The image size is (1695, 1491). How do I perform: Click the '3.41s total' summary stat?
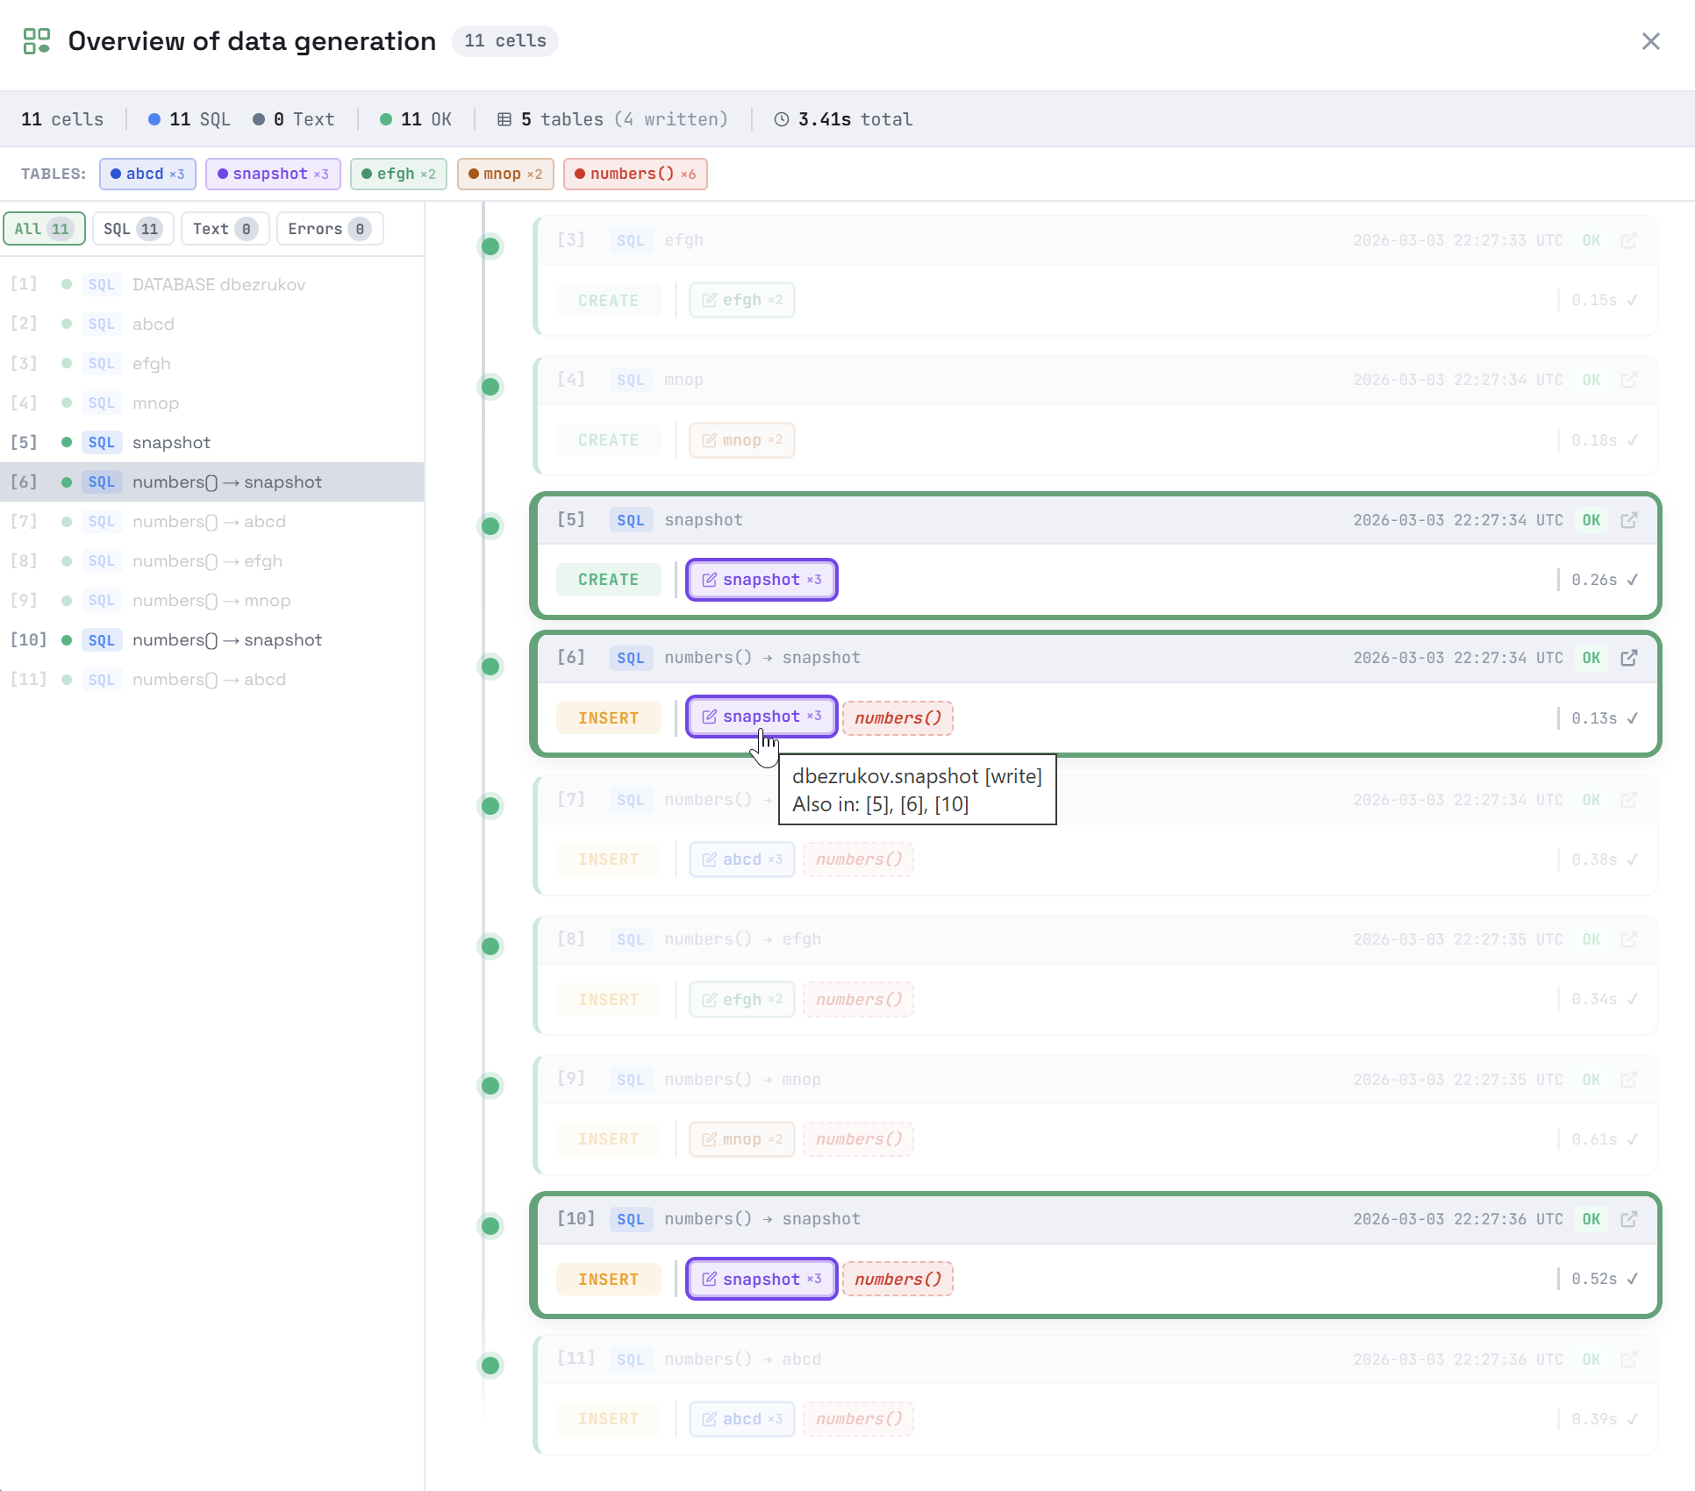(843, 119)
